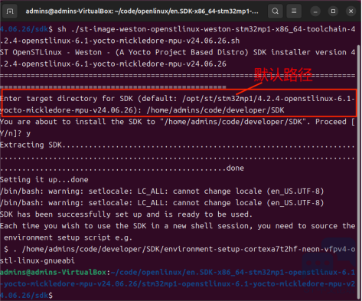362x301 pixels.
Task: Close the terminal window
Action: (x=351, y=11)
